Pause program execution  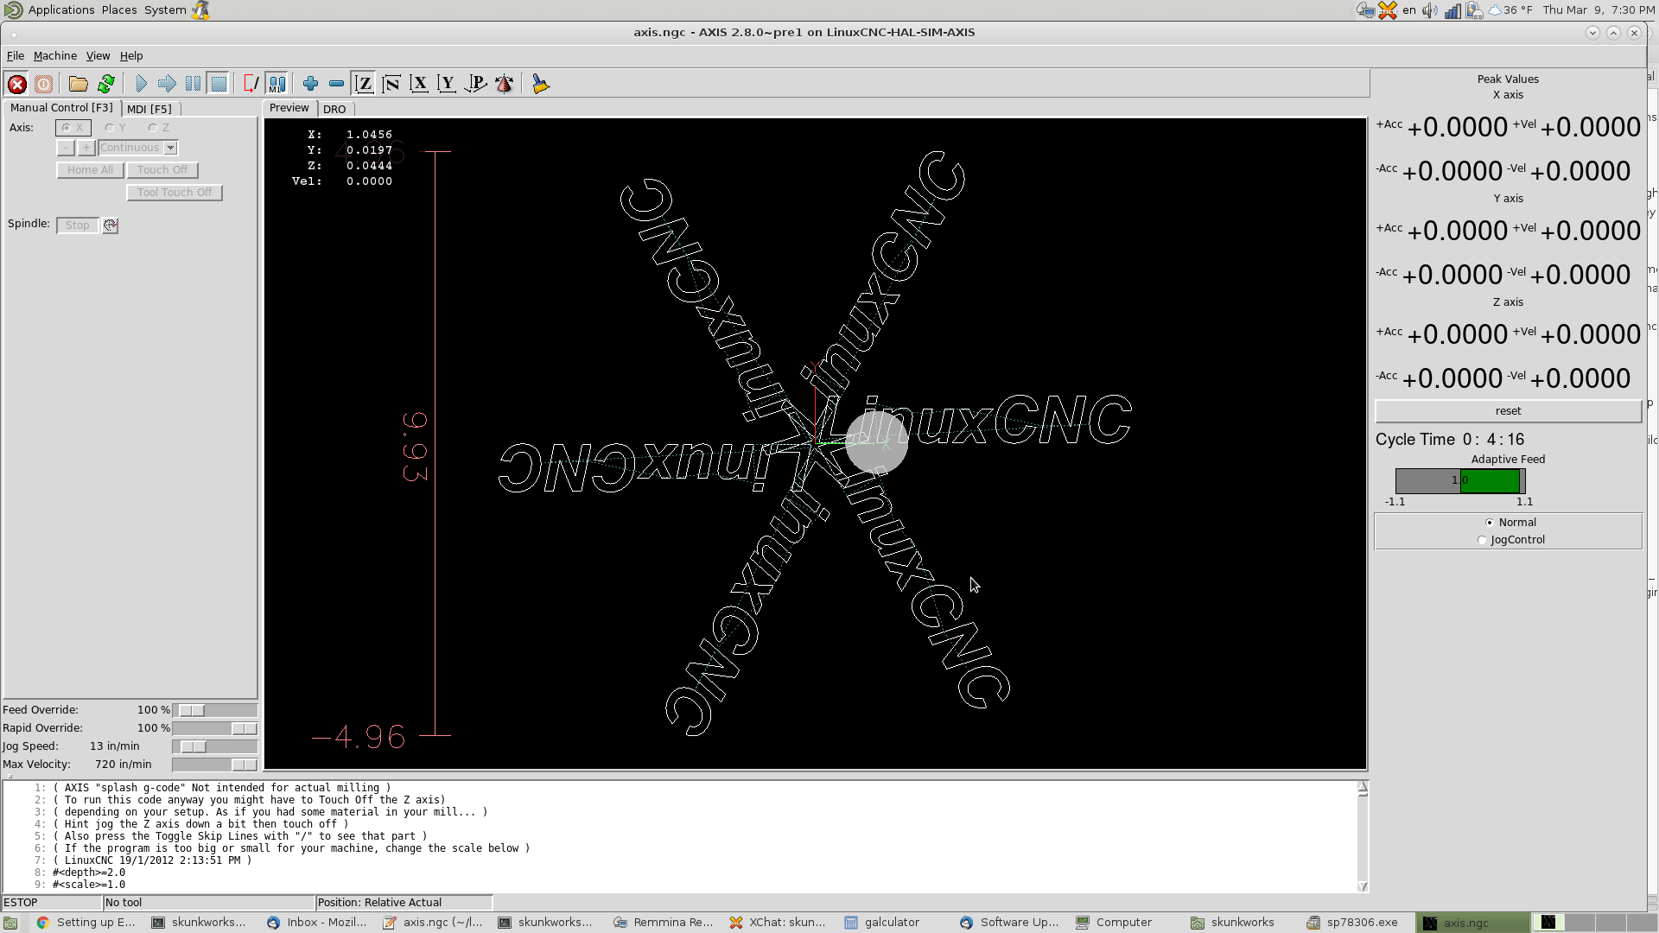(x=193, y=84)
